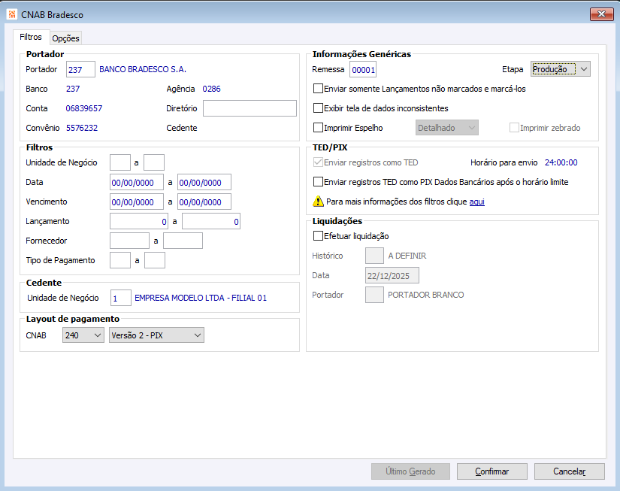620x491 pixels.
Task: Click the Portador code field 237
Action: (x=80, y=69)
